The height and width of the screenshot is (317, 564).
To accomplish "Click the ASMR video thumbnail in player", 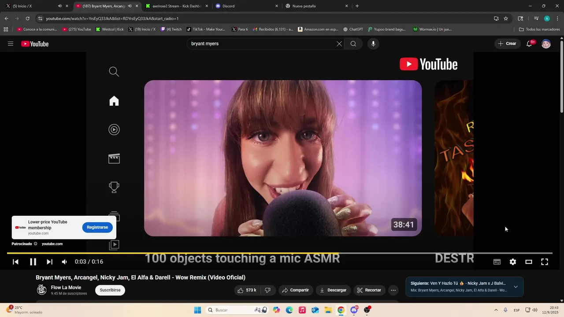I will tap(283, 158).
